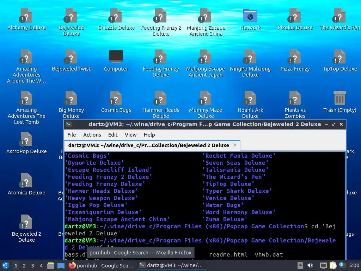
Task: Open the terminal Edit menu
Action: [x=113, y=134]
